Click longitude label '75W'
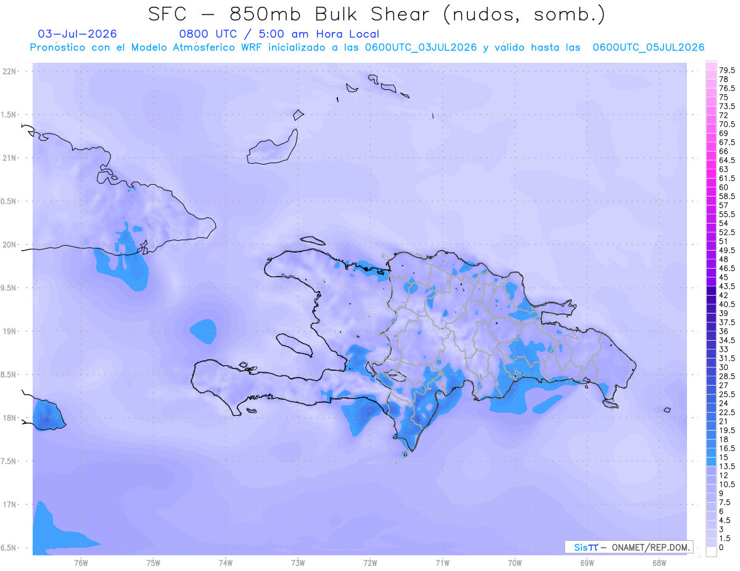Image resolution: width=740 pixels, height=571 pixels. 154,563
